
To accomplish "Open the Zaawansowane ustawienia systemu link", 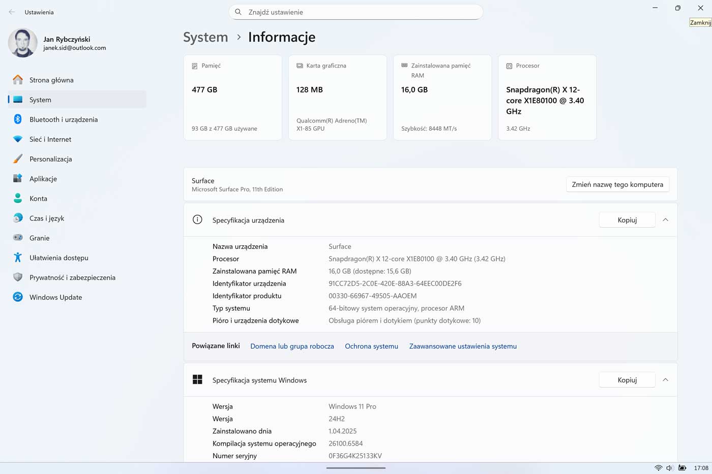I will tap(463, 346).
